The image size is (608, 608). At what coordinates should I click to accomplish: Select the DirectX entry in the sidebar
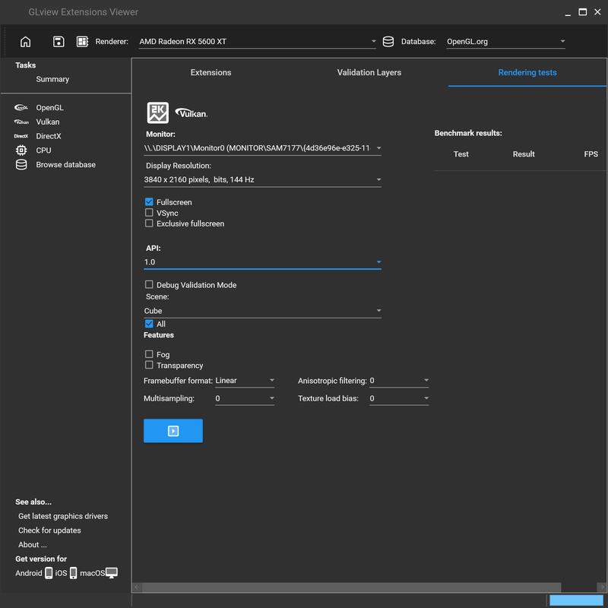(x=49, y=136)
